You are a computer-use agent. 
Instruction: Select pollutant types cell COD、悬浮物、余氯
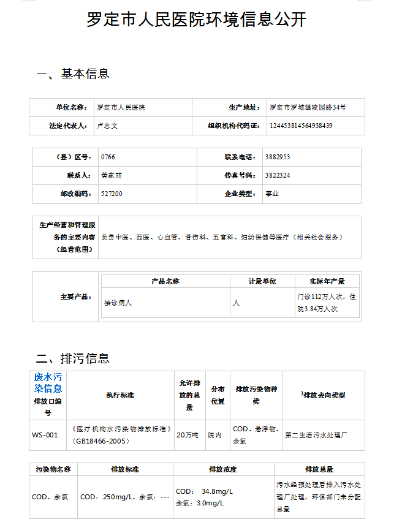[x=256, y=436]
